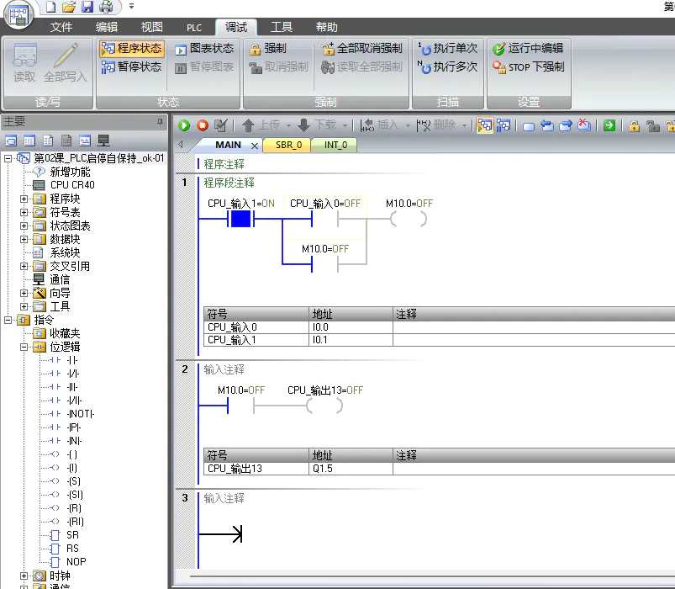Click the open folder icon
The width and height of the screenshot is (675, 589).
click(68, 7)
